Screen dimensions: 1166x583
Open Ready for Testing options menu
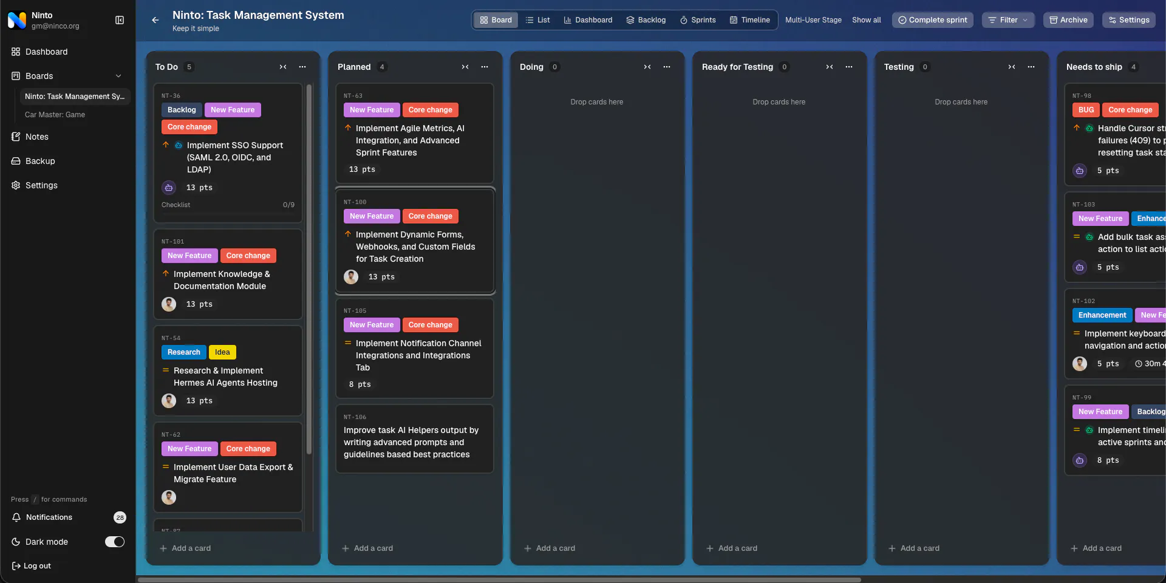click(849, 67)
